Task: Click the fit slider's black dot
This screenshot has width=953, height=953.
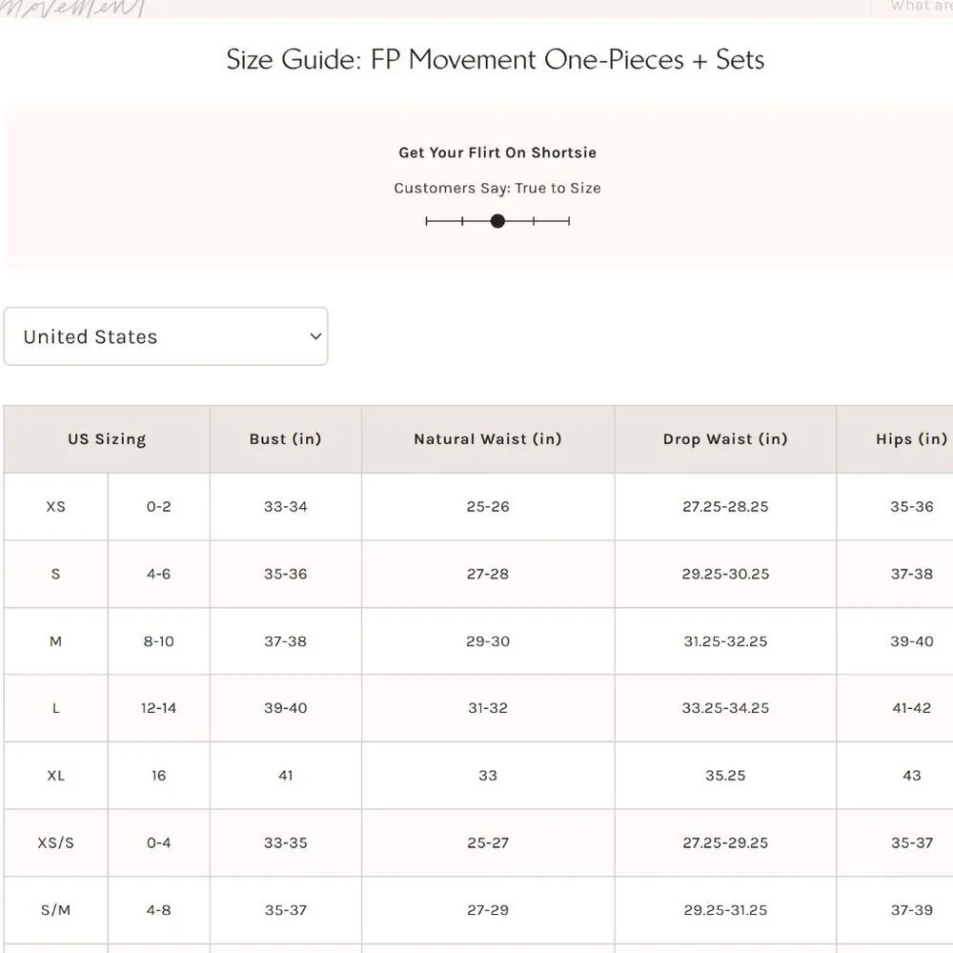Action: [497, 221]
